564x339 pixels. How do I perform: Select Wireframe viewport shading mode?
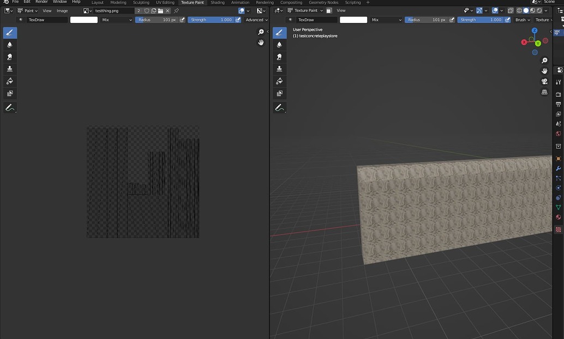tap(519, 10)
